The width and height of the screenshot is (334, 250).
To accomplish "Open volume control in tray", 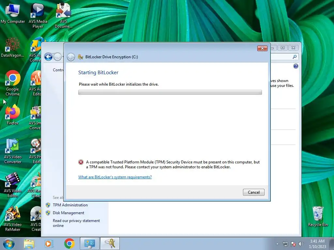I will [x=301, y=244].
